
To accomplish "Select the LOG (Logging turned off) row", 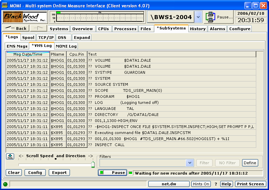I will point(131,103).
